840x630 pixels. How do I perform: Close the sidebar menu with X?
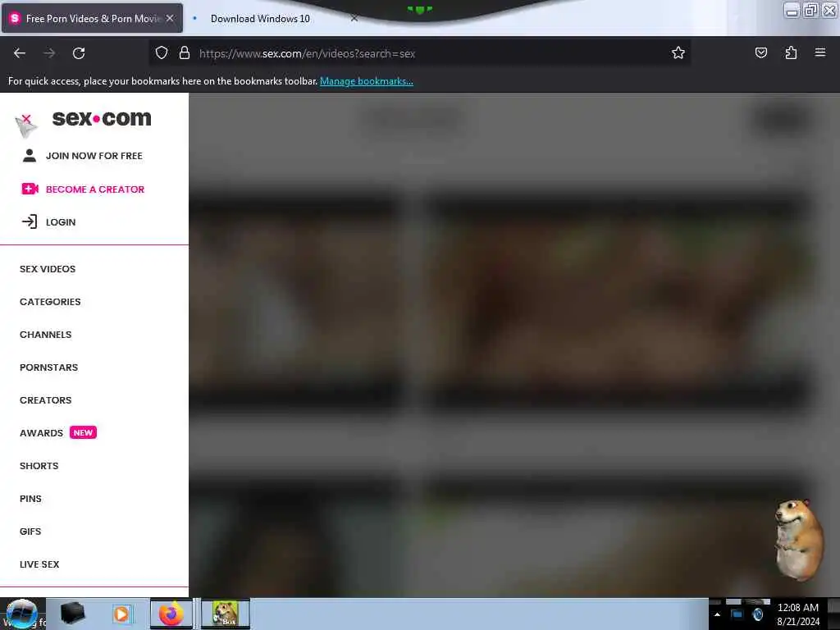pyautogui.click(x=26, y=119)
